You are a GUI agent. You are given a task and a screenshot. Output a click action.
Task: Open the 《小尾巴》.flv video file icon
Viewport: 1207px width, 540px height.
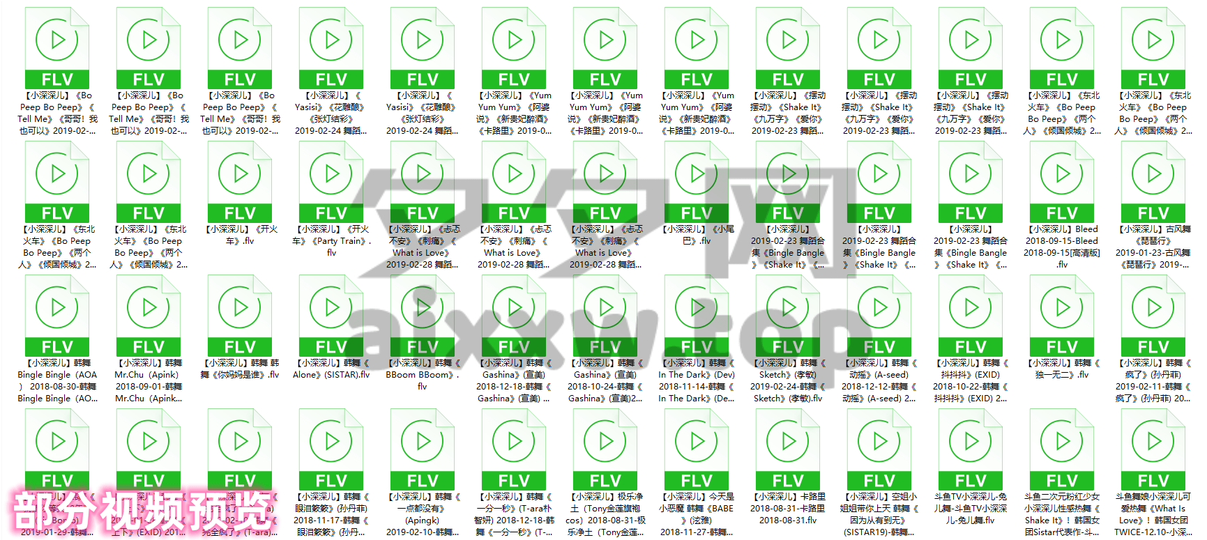[697, 182]
